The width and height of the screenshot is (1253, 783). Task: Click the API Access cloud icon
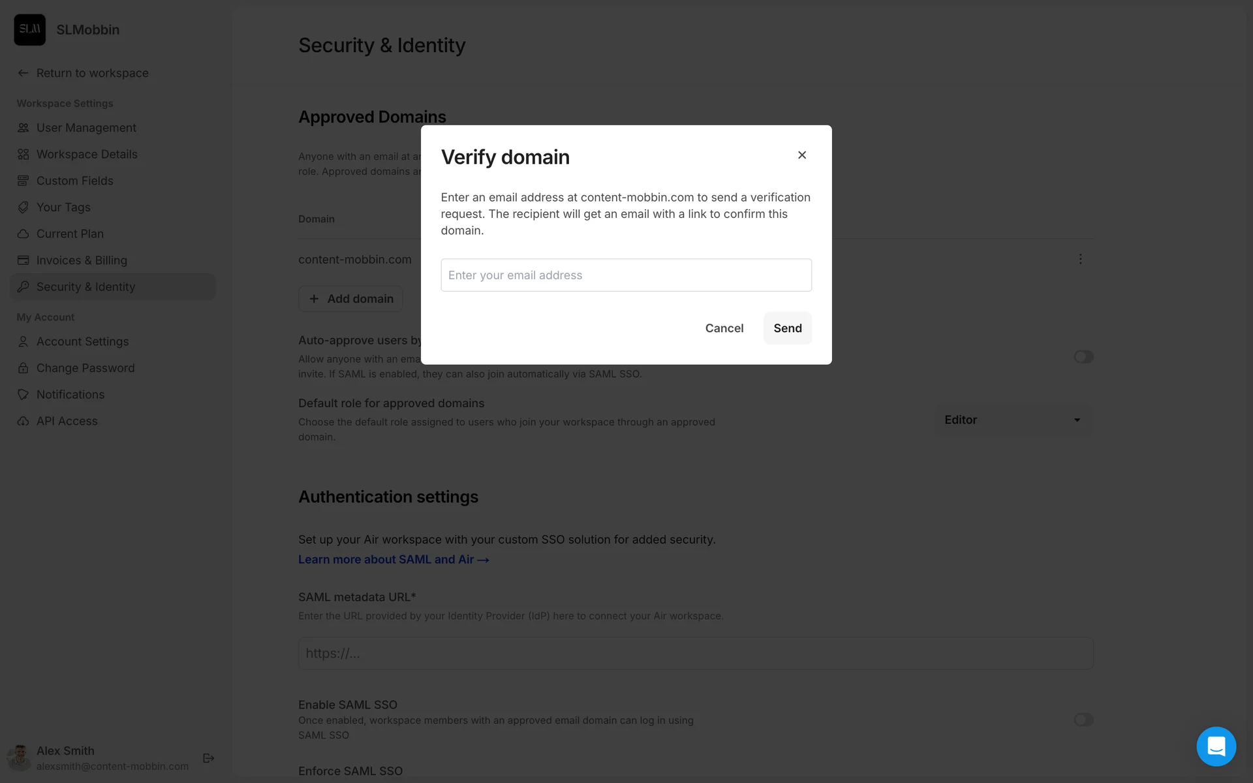pyautogui.click(x=23, y=421)
